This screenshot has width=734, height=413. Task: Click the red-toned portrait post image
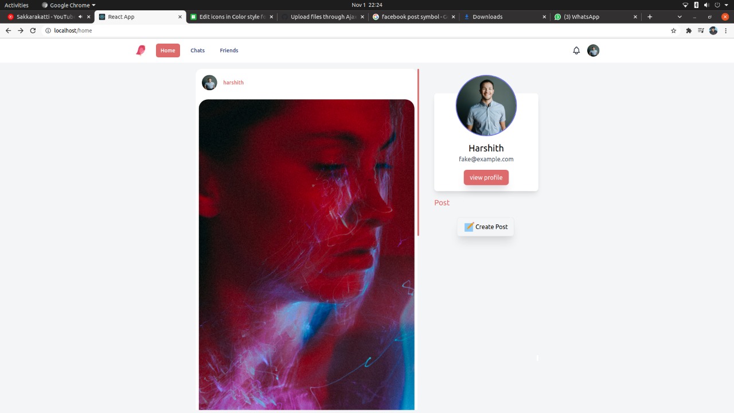307,255
